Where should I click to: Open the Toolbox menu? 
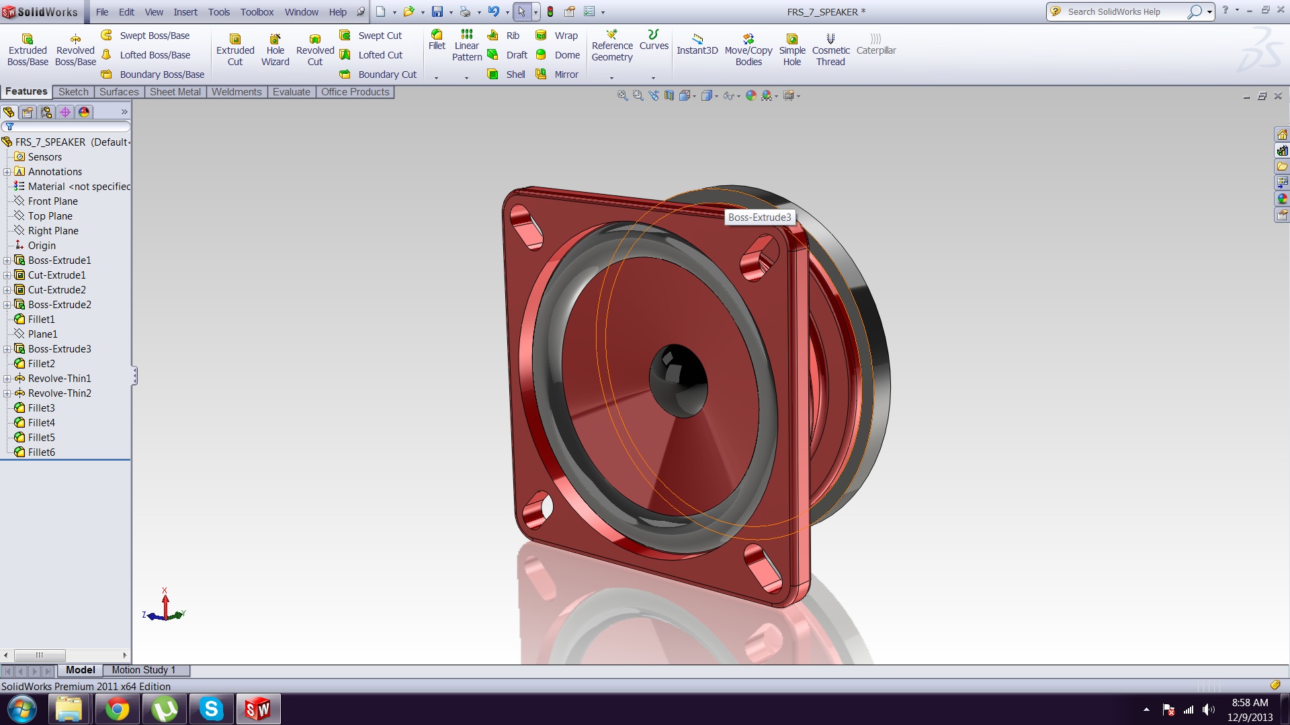(257, 12)
